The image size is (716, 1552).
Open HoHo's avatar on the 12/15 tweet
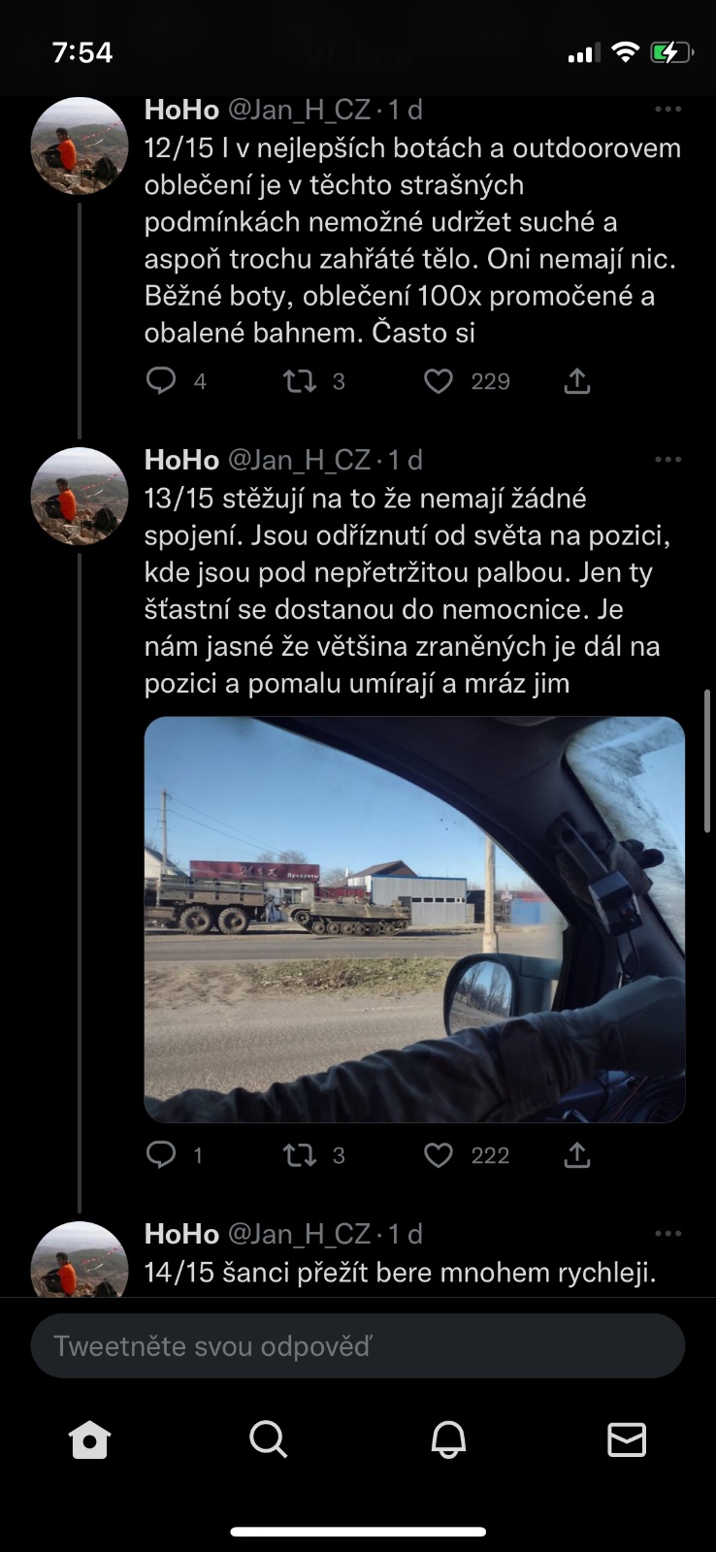pyautogui.click(x=80, y=145)
